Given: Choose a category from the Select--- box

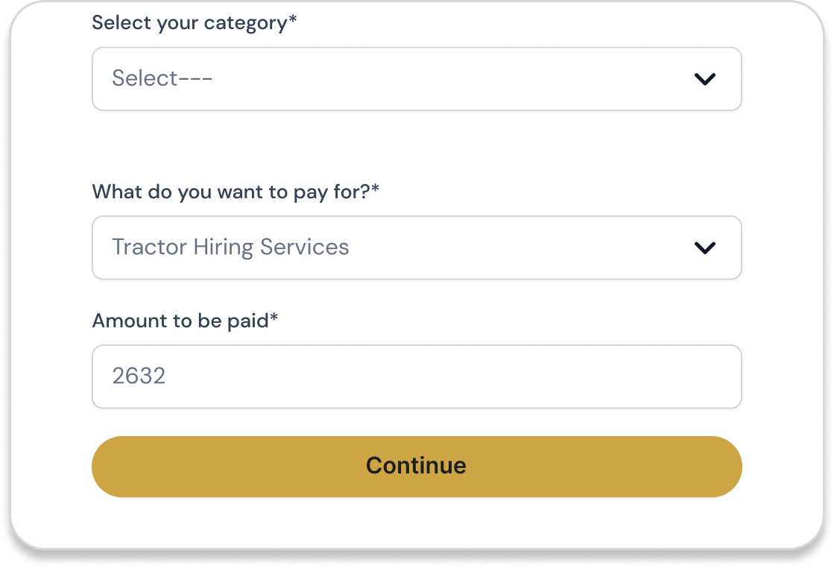Looking at the screenshot, I should click(x=416, y=79).
